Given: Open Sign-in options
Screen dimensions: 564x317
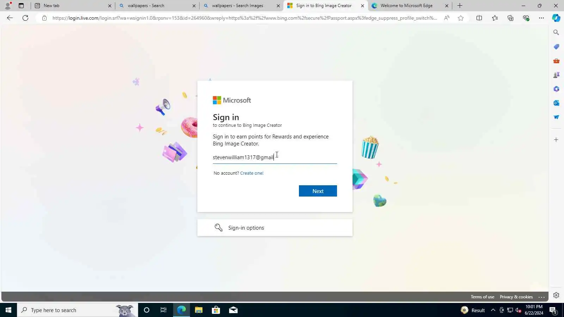Looking at the screenshot, I should coord(275,228).
